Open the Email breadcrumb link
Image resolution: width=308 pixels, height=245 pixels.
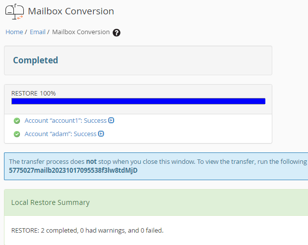click(x=38, y=32)
